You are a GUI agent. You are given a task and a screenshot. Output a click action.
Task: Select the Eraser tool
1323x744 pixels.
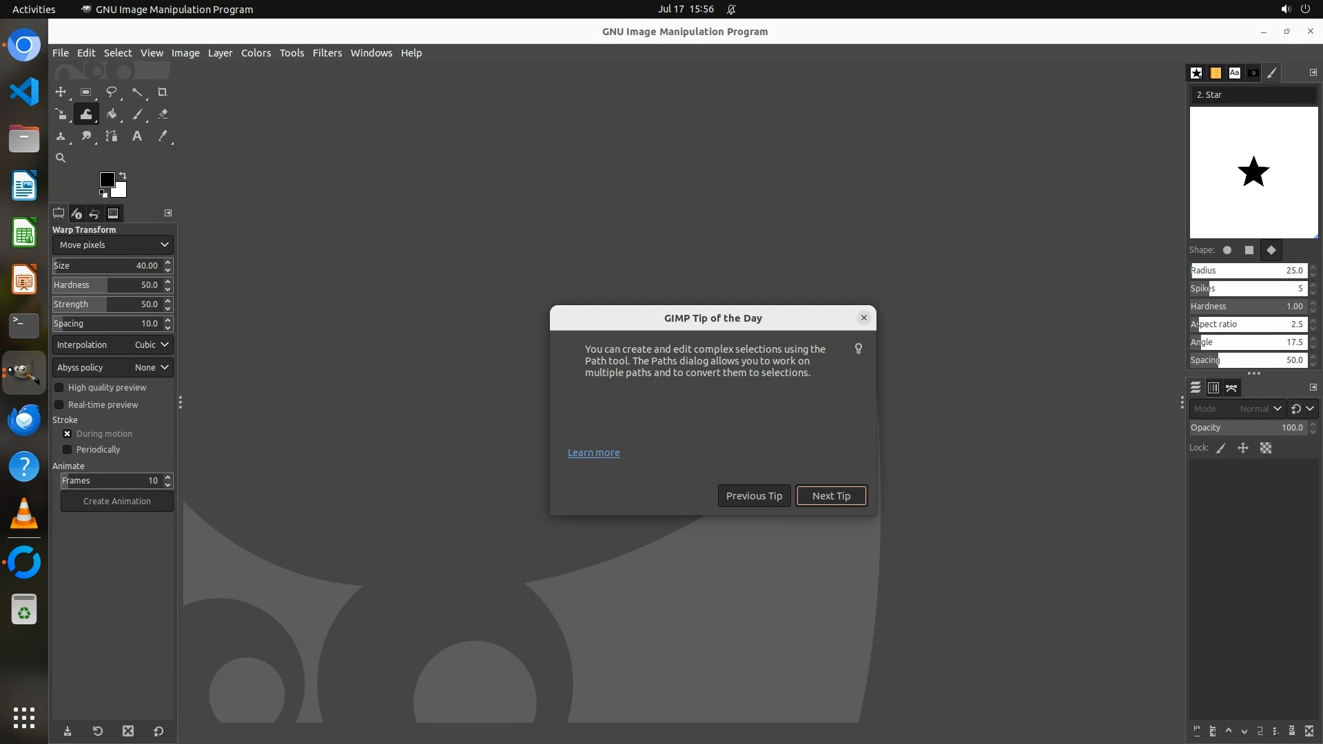click(x=163, y=114)
